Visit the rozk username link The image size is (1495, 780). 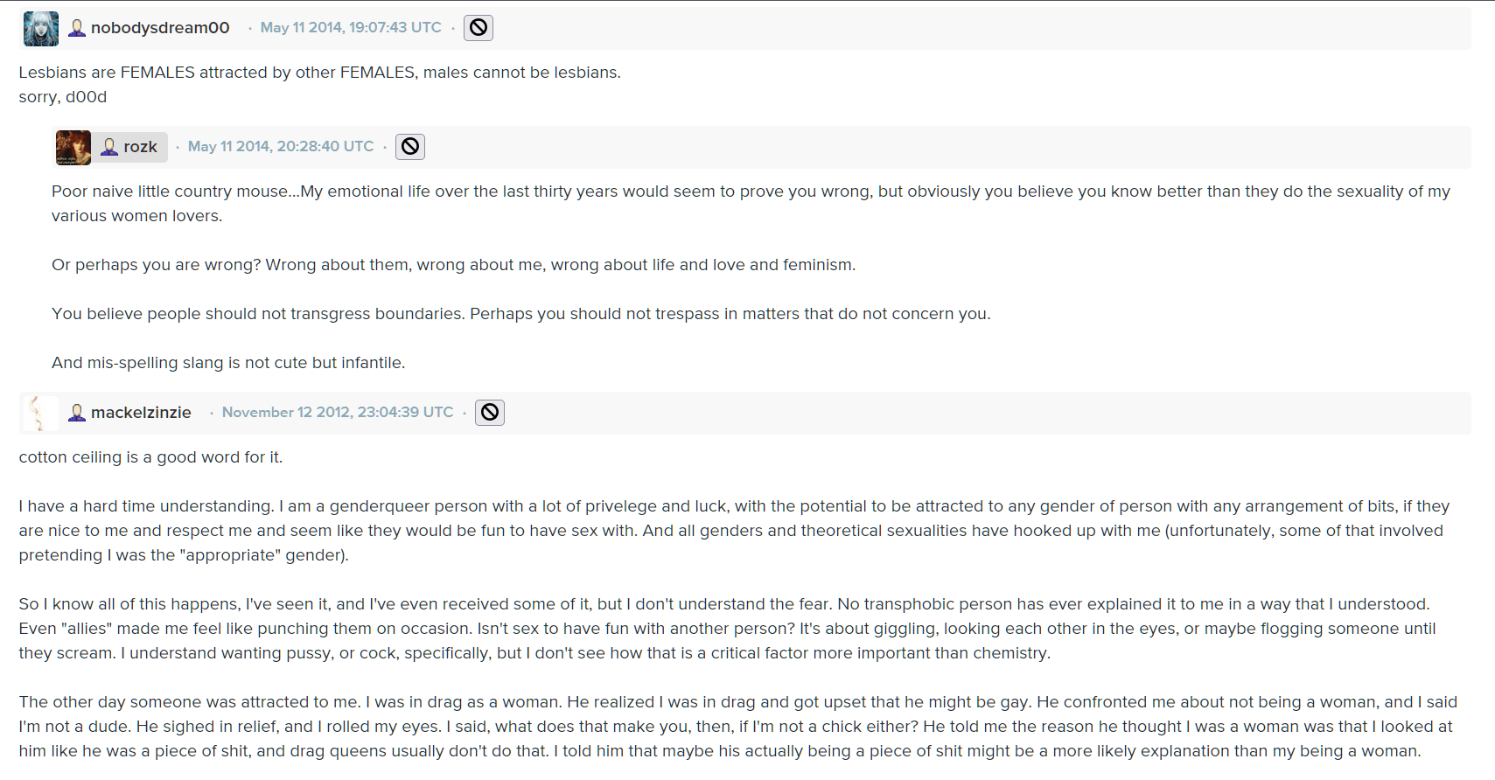pos(140,147)
